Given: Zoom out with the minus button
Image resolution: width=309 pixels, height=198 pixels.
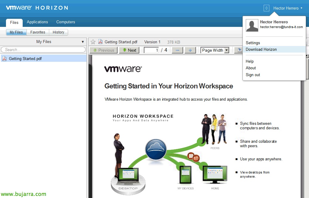Looking at the screenshot, I should [x=177, y=50].
